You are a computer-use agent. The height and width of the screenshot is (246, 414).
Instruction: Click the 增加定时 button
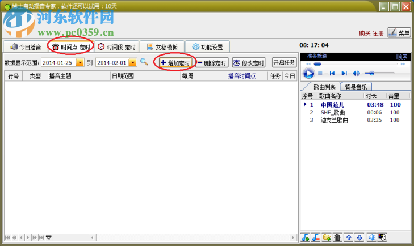pyautogui.click(x=175, y=63)
